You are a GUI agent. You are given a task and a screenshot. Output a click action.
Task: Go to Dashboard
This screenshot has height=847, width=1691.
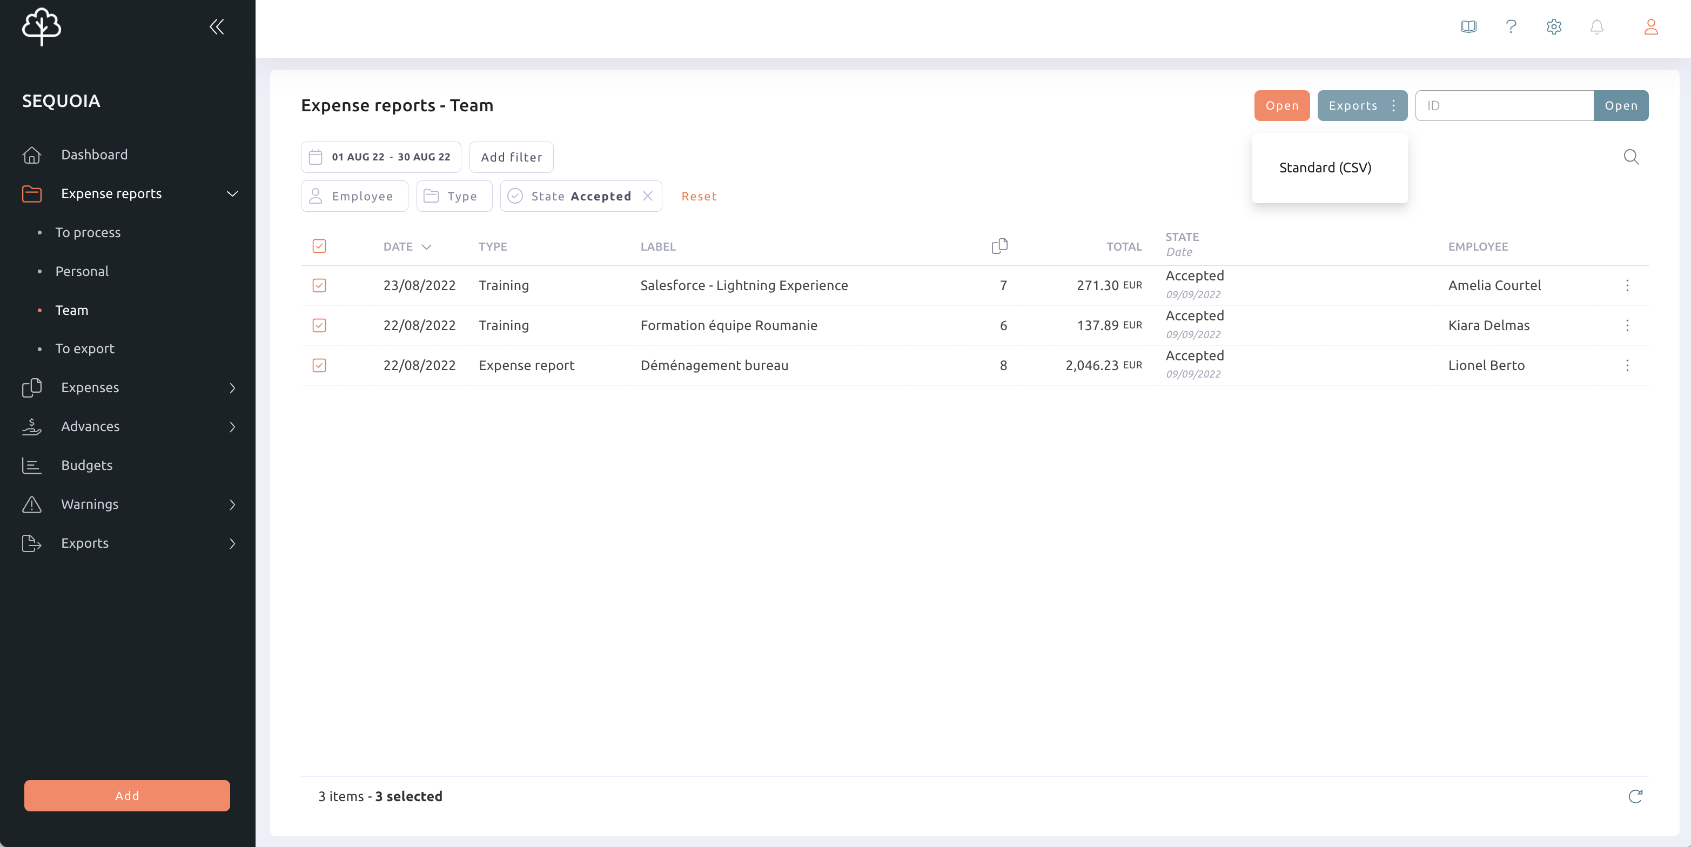click(x=95, y=155)
